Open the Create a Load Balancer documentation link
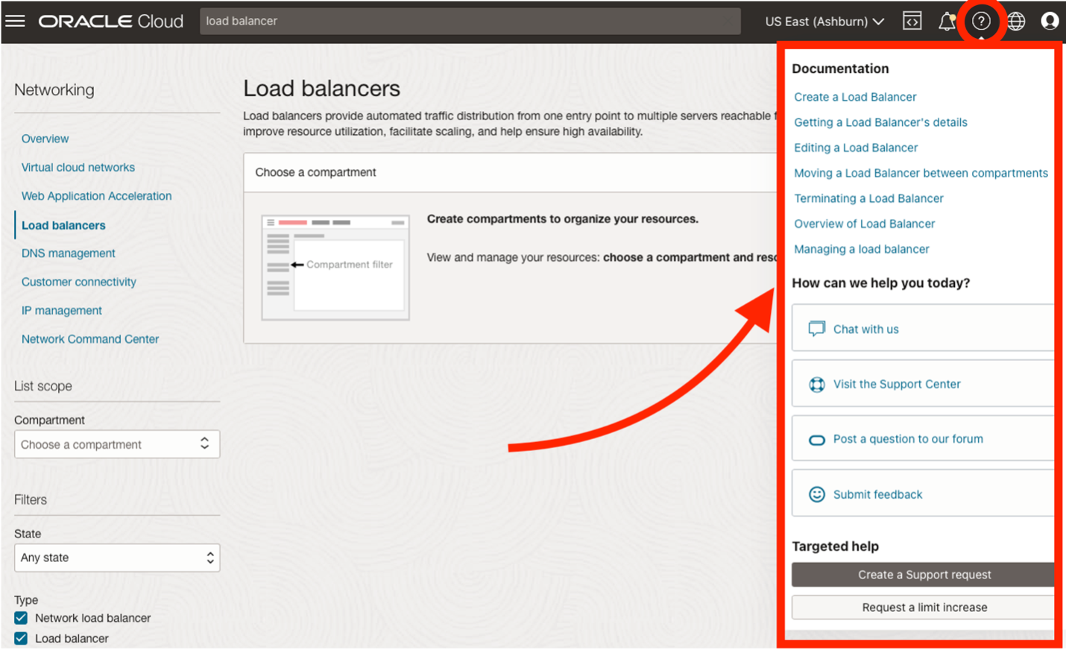This screenshot has width=1066, height=653. coord(854,97)
